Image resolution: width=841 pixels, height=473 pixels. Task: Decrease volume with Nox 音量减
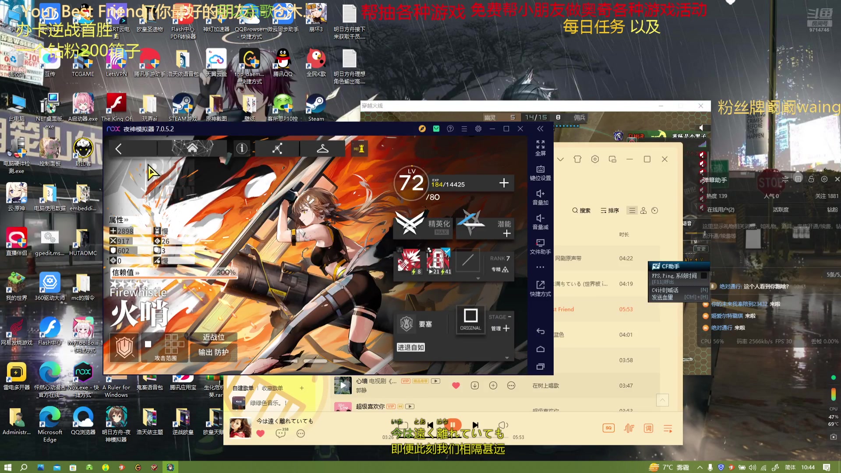pyautogui.click(x=541, y=222)
